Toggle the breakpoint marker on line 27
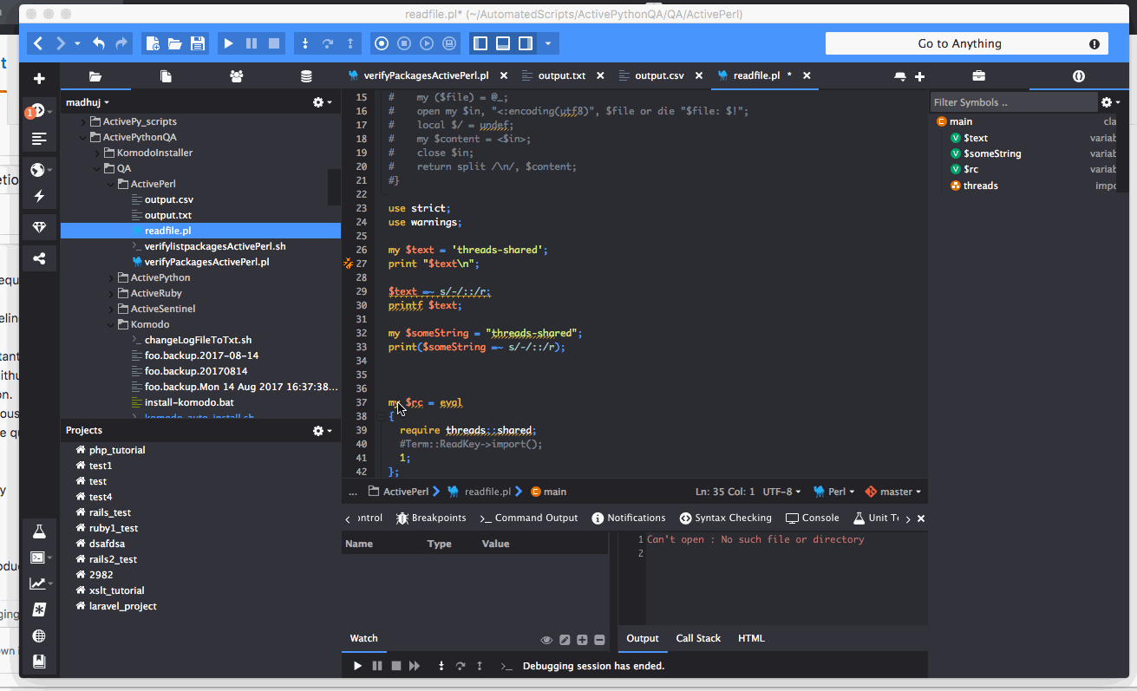1137x691 pixels. click(347, 262)
